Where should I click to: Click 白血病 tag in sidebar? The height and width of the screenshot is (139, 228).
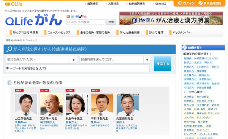click(x=215, y=83)
